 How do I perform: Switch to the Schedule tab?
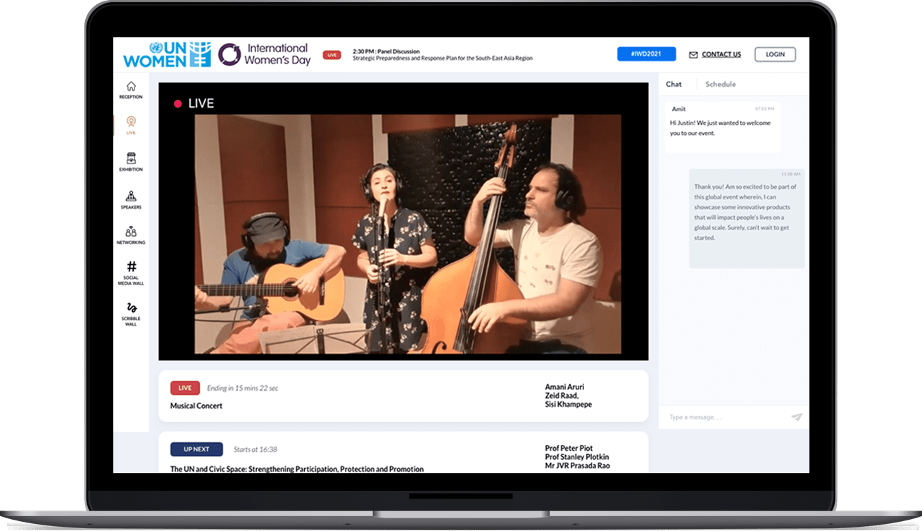(x=720, y=84)
